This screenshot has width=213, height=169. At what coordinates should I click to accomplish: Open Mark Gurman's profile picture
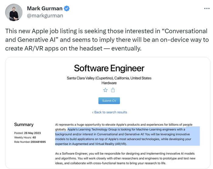(14, 12)
